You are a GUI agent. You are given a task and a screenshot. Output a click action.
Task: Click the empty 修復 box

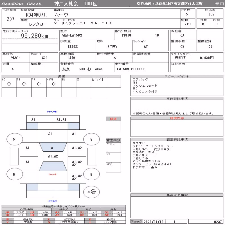click(113, 126)
